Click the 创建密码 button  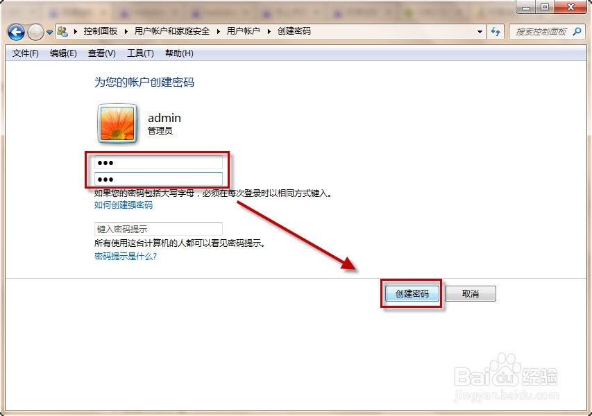(x=412, y=293)
